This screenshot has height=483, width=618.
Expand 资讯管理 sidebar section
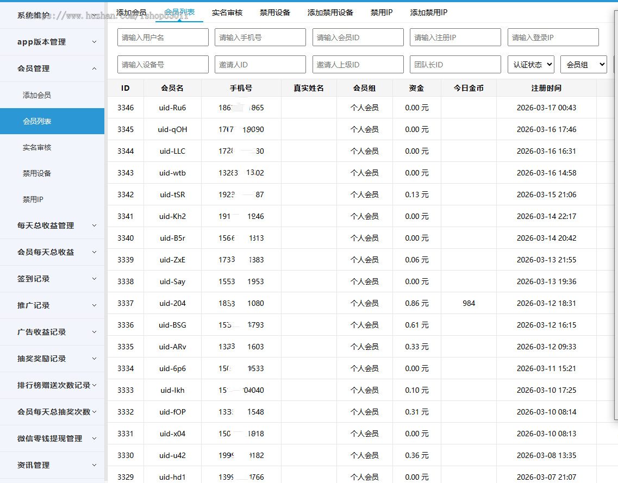point(52,465)
